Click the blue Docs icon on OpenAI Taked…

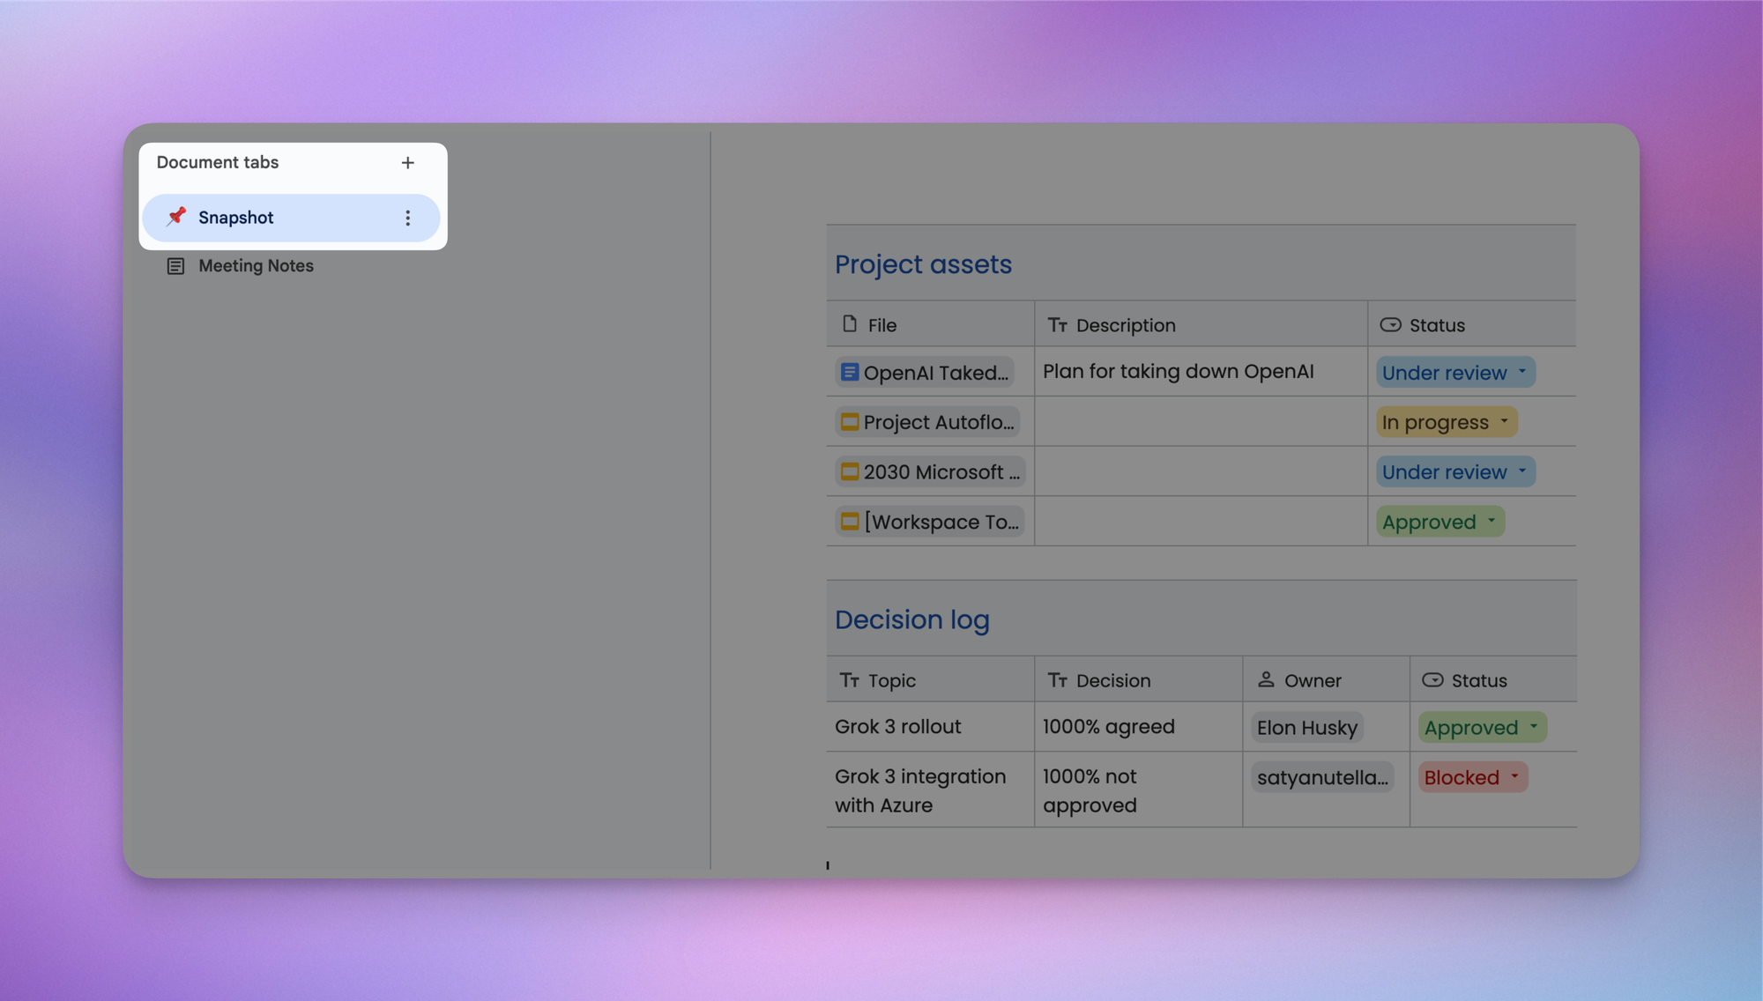pos(850,372)
